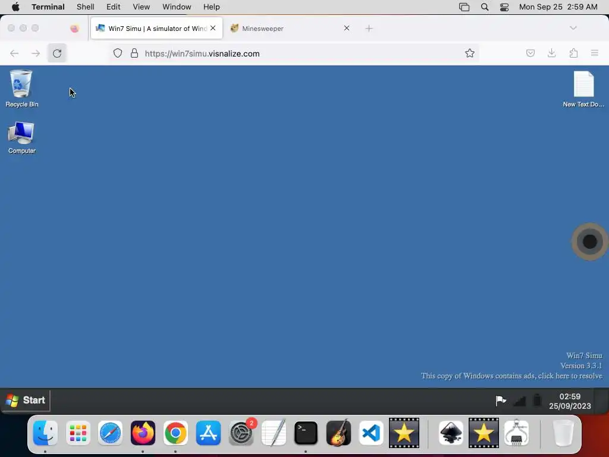Switch to Firefox in the Dock

click(143, 433)
